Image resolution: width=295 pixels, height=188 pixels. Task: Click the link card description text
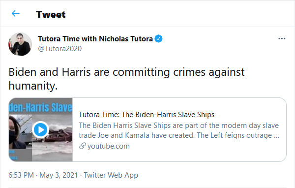point(179,130)
